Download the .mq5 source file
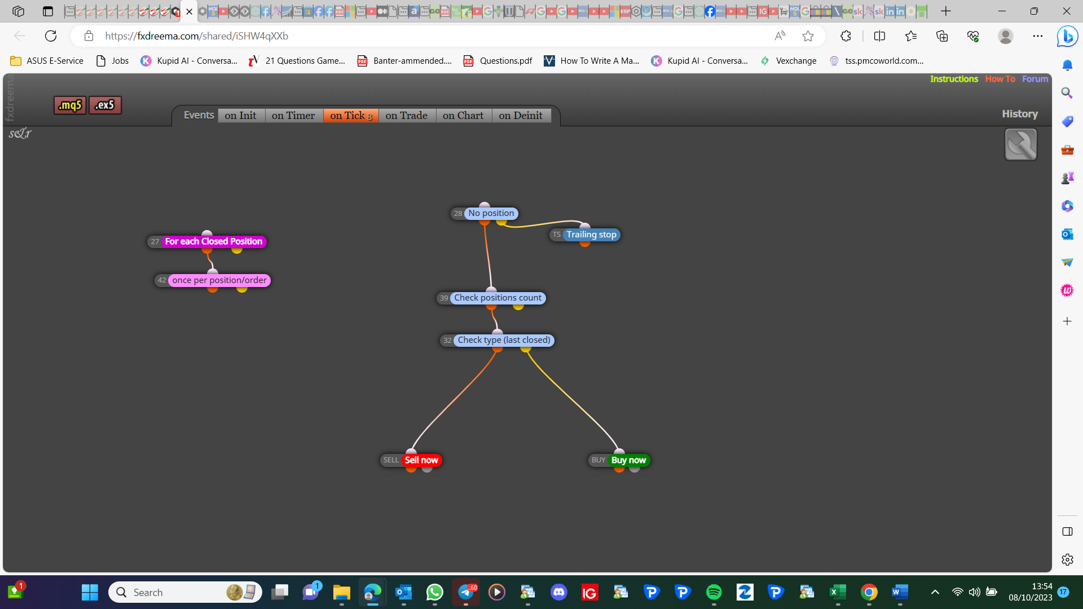1083x609 pixels. (x=70, y=105)
